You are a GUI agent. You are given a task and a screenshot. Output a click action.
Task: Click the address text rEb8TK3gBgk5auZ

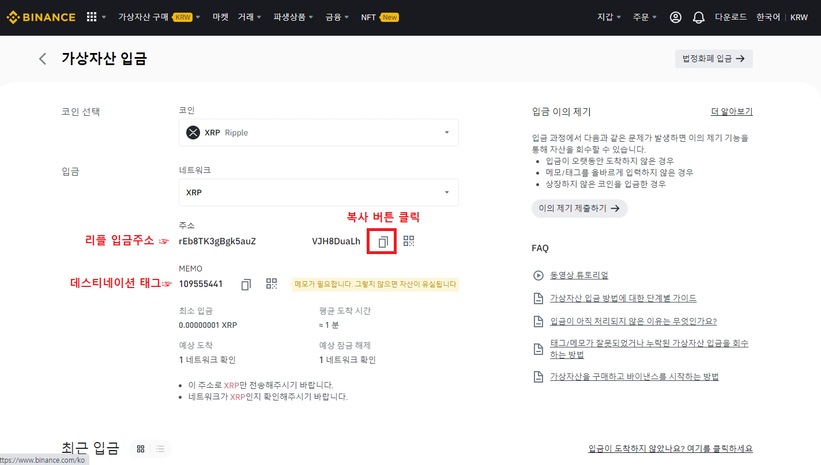click(217, 241)
